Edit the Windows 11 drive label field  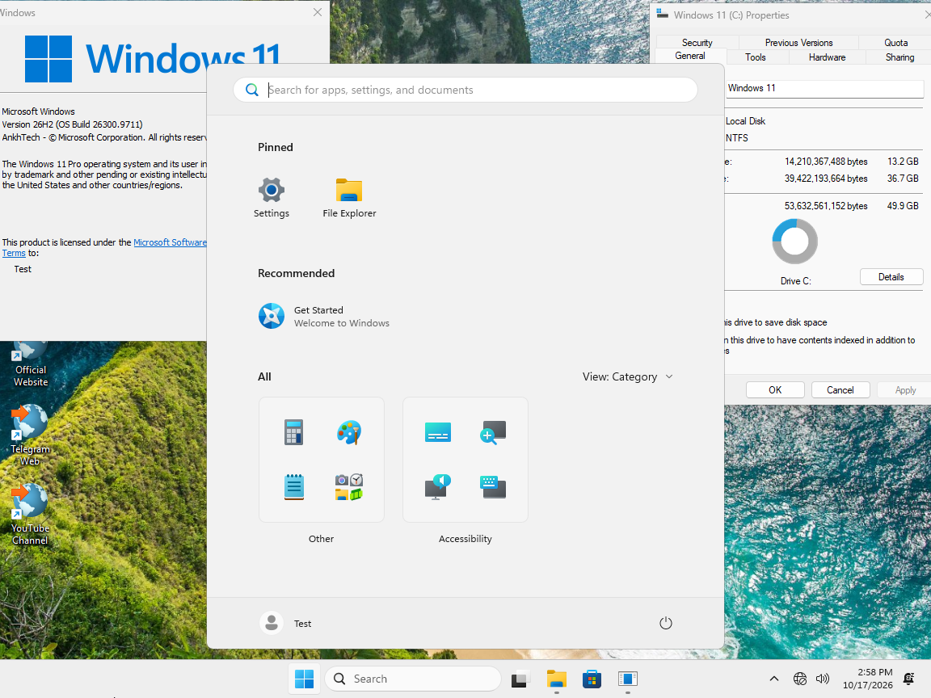tap(824, 88)
